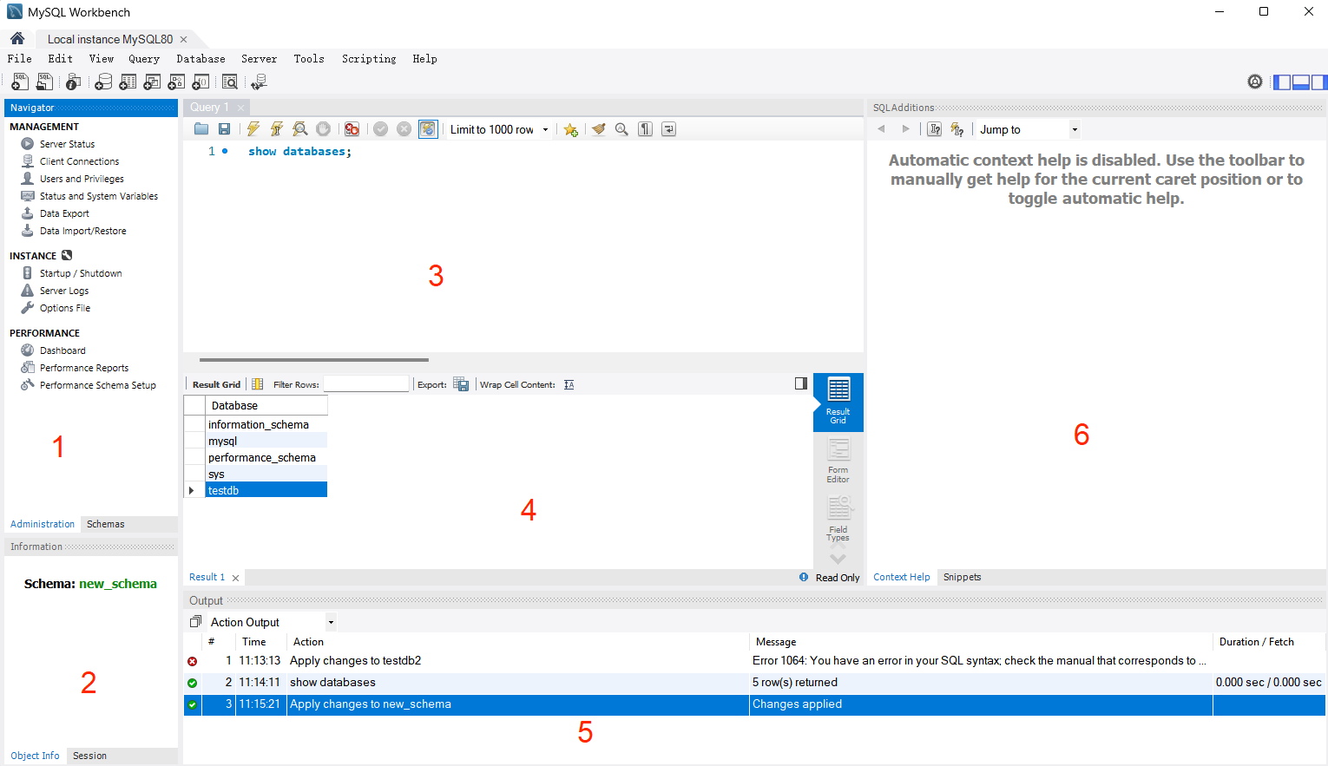Open the home screen tab
The width and height of the screenshot is (1328, 766).
pos(17,38)
